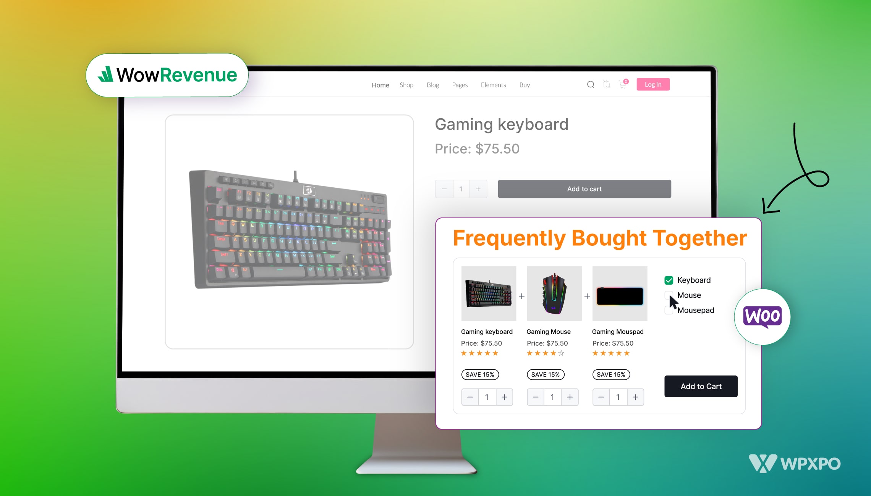The width and height of the screenshot is (871, 496).
Task: Toggle the Mousepad checkbox on
Action: (x=669, y=310)
